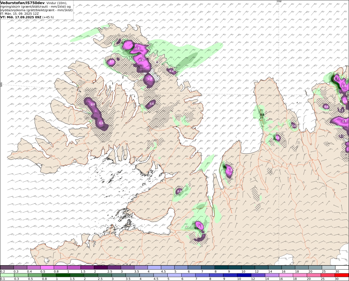The width and height of the screenshot is (349, 281).
Task: Click the "(+45 h)" forecast offset
Action: coord(48,17)
